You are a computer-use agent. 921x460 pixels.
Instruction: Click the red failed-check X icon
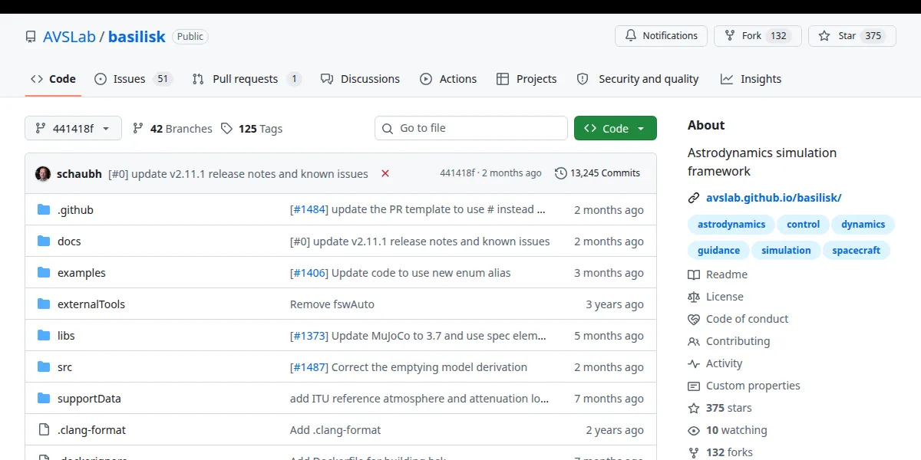[385, 173]
